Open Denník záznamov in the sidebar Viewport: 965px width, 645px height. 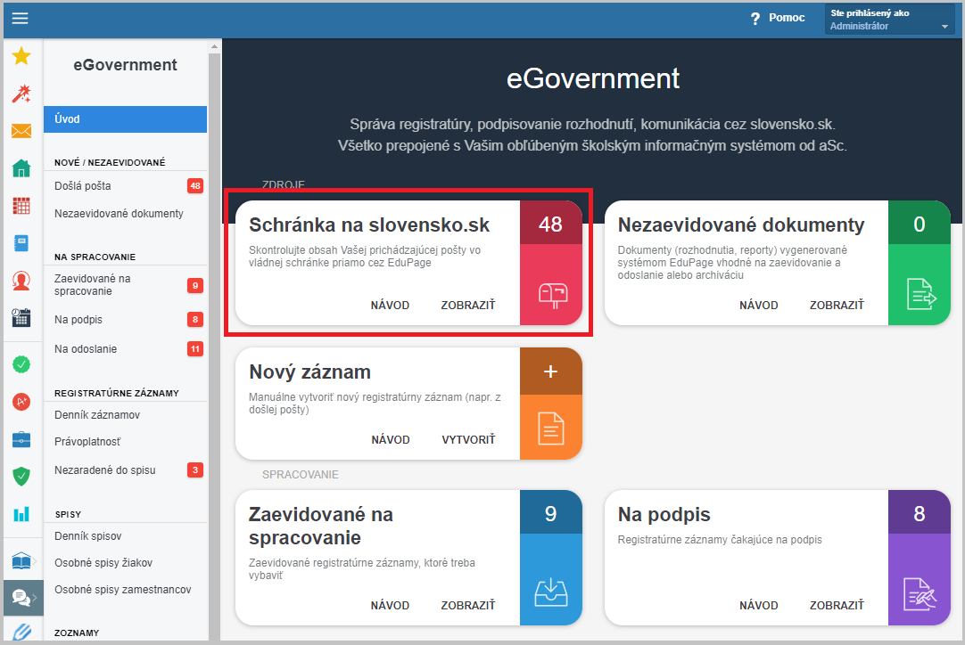pos(97,415)
